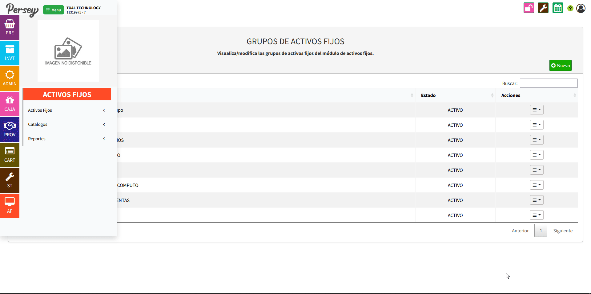Open the user profile icon

581,8
